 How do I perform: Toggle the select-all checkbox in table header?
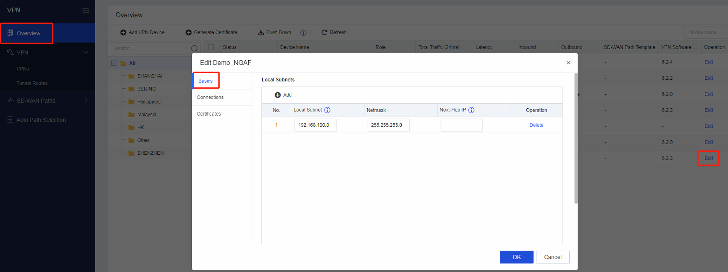click(x=211, y=47)
